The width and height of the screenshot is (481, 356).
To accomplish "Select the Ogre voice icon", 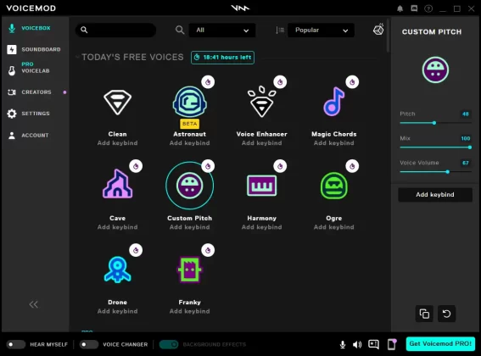I will [333, 186].
